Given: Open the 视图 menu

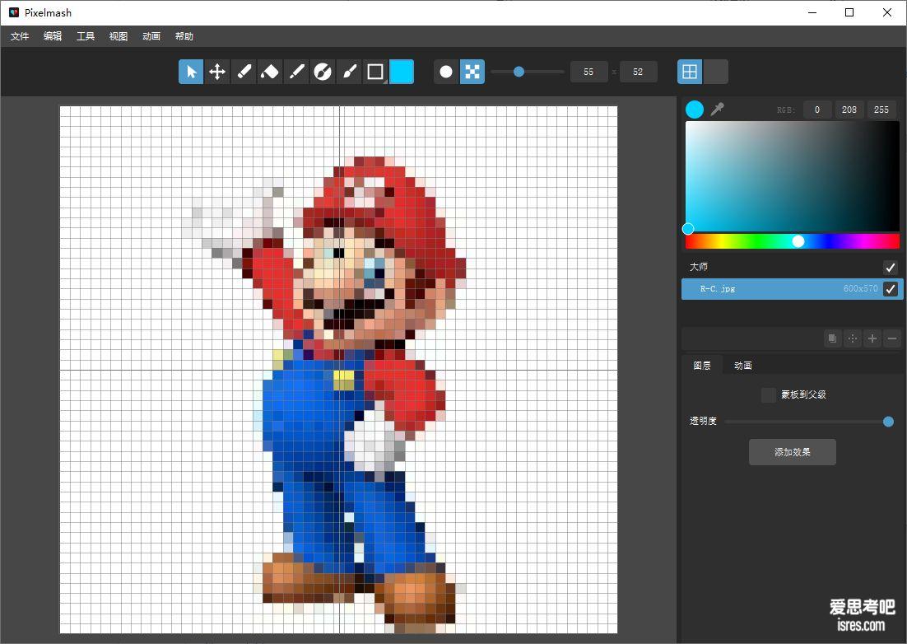Looking at the screenshot, I should pos(119,36).
